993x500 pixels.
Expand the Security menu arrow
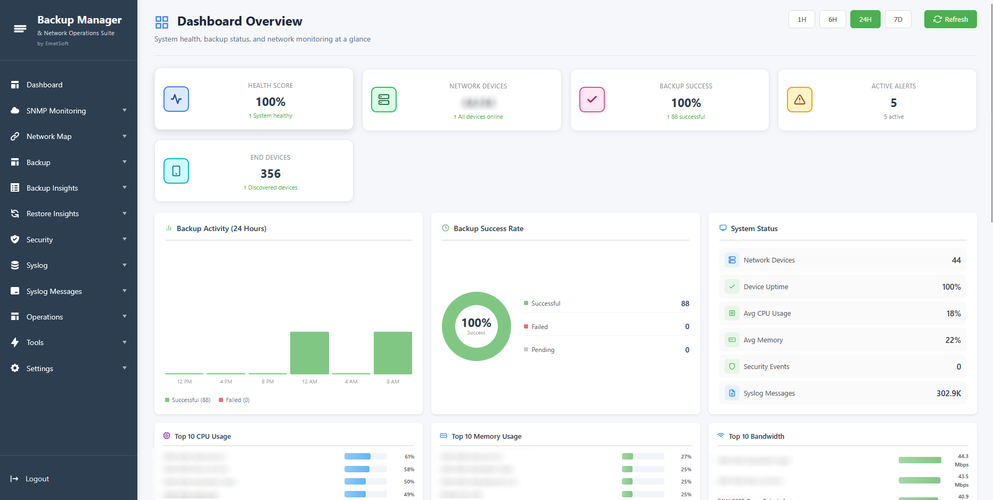(125, 240)
